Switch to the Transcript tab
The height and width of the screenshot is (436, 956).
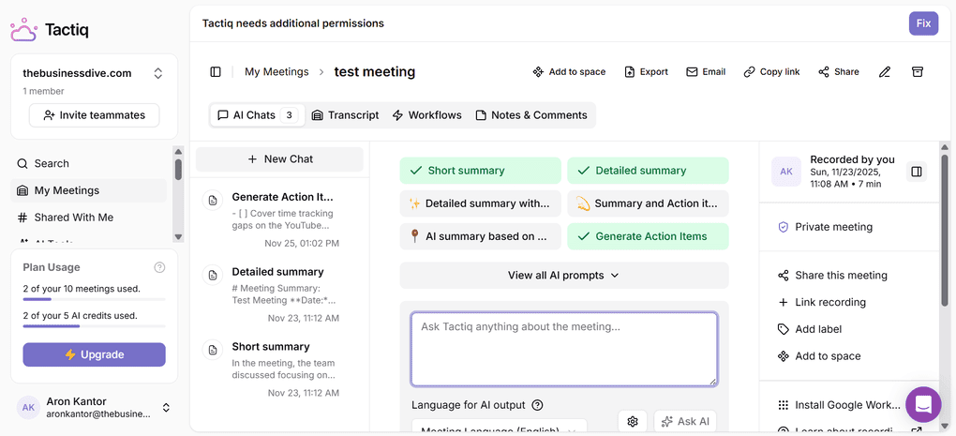pos(345,115)
